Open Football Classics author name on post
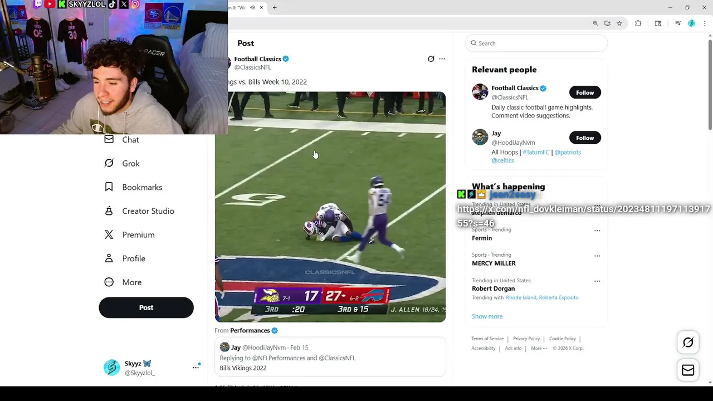The height and width of the screenshot is (401, 713). [257, 59]
